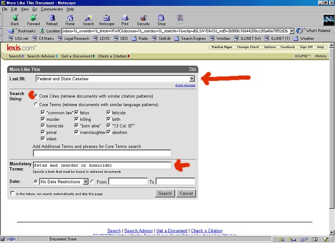Open the Edit menu
This screenshot has height=243, width=335.
coord(14,9)
